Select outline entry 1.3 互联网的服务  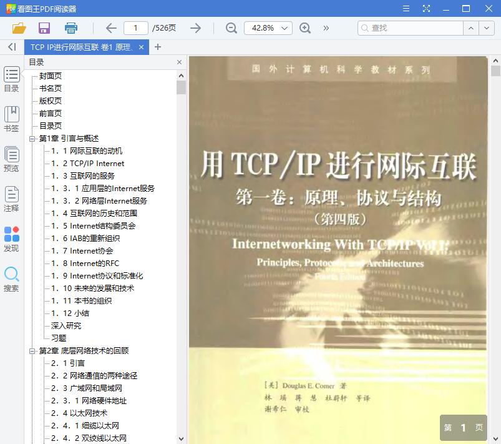click(83, 176)
